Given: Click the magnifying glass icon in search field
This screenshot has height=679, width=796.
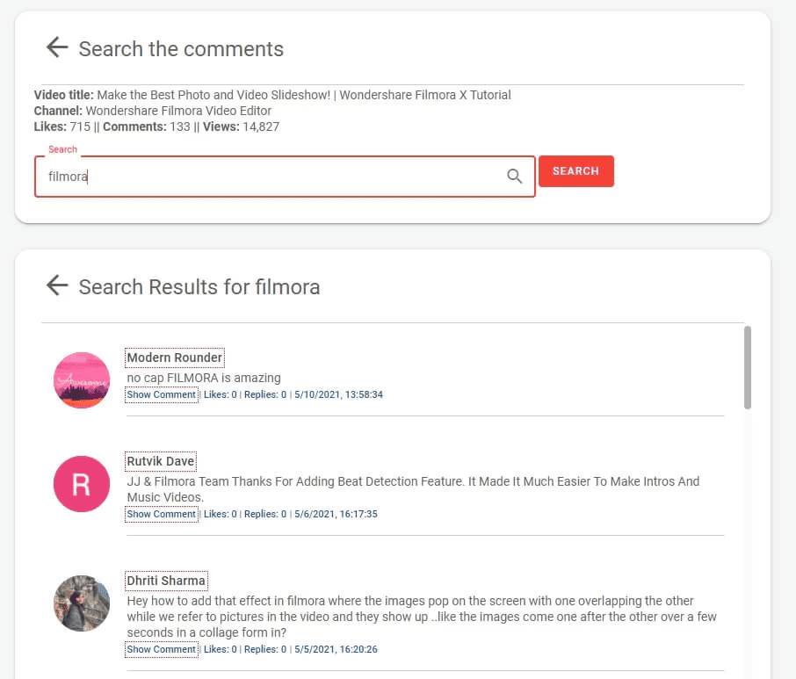Looking at the screenshot, I should (x=515, y=177).
